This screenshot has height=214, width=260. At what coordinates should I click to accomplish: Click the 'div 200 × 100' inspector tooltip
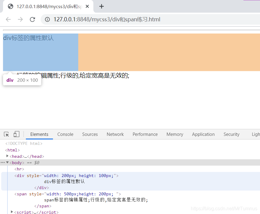pyautogui.click(x=22, y=80)
